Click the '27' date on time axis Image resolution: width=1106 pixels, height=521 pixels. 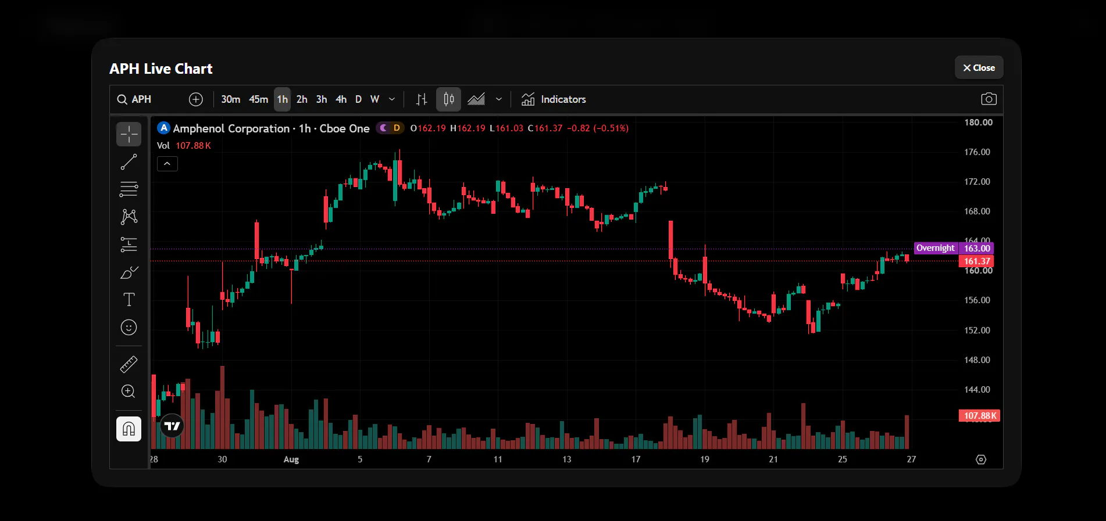pyautogui.click(x=911, y=459)
